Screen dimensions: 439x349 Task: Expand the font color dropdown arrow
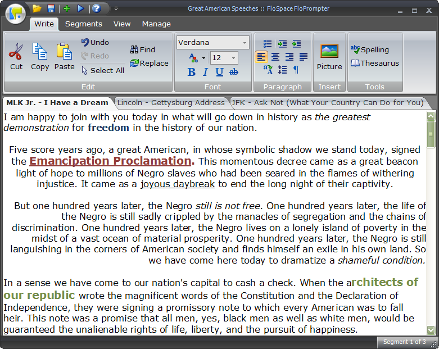pyautogui.click(x=203, y=58)
